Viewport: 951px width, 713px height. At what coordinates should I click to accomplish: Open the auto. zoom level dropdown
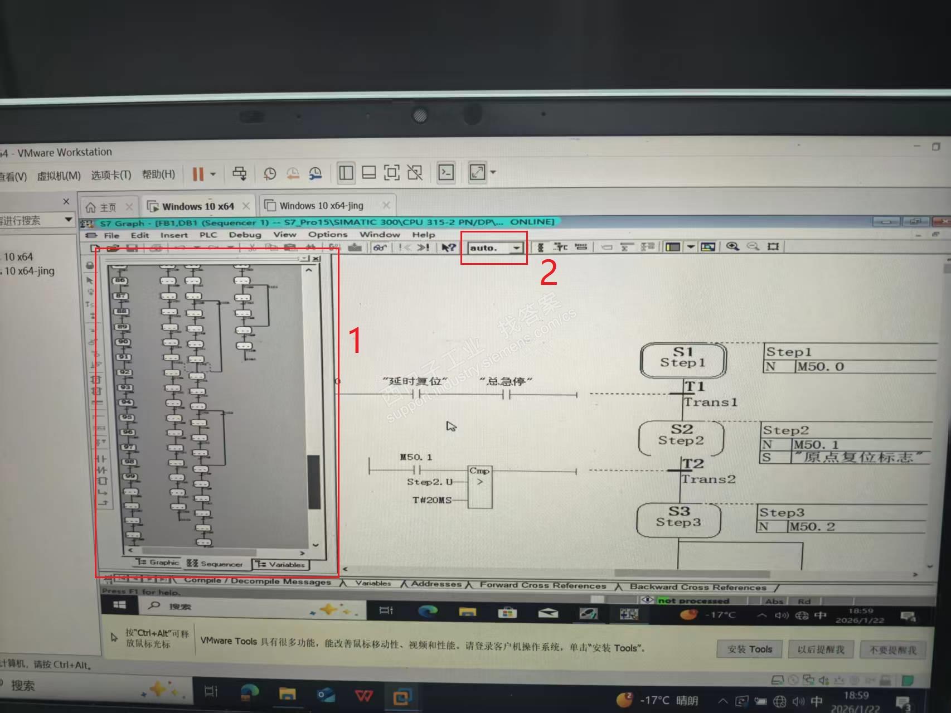pos(517,248)
